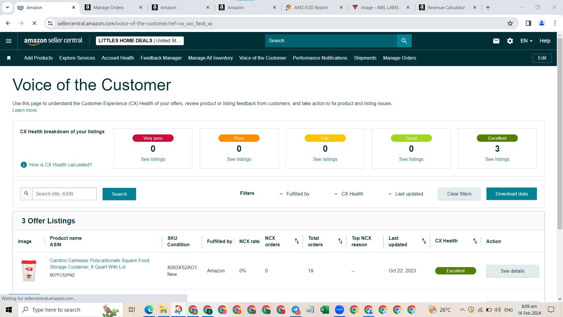Open the Windows Start menu
Viewport: 563px width, 317px height.
coord(9,310)
